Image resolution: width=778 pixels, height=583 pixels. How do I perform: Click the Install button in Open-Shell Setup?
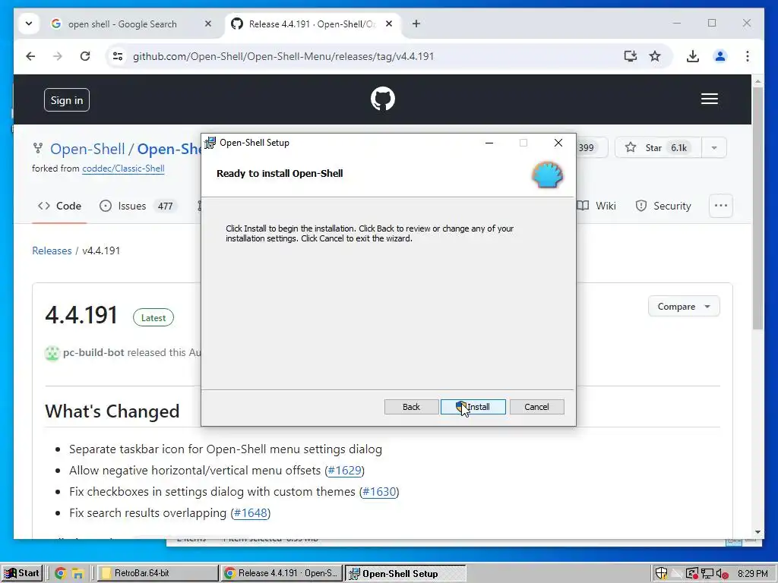click(473, 407)
